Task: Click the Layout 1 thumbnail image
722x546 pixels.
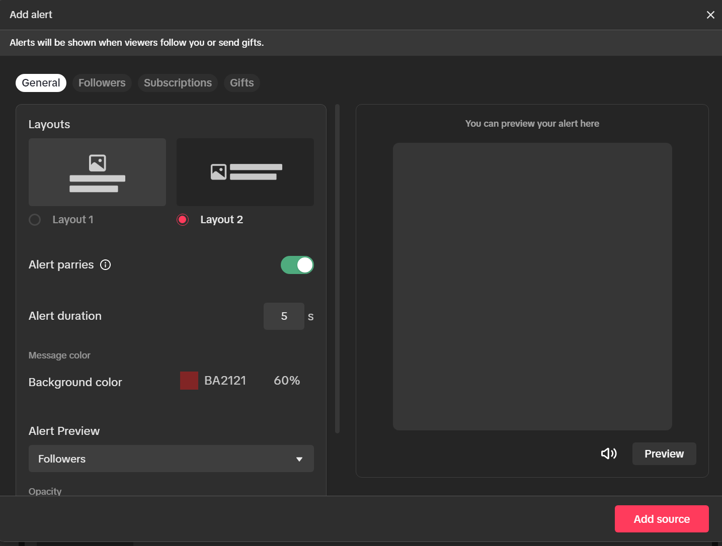Action: [97, 172]
